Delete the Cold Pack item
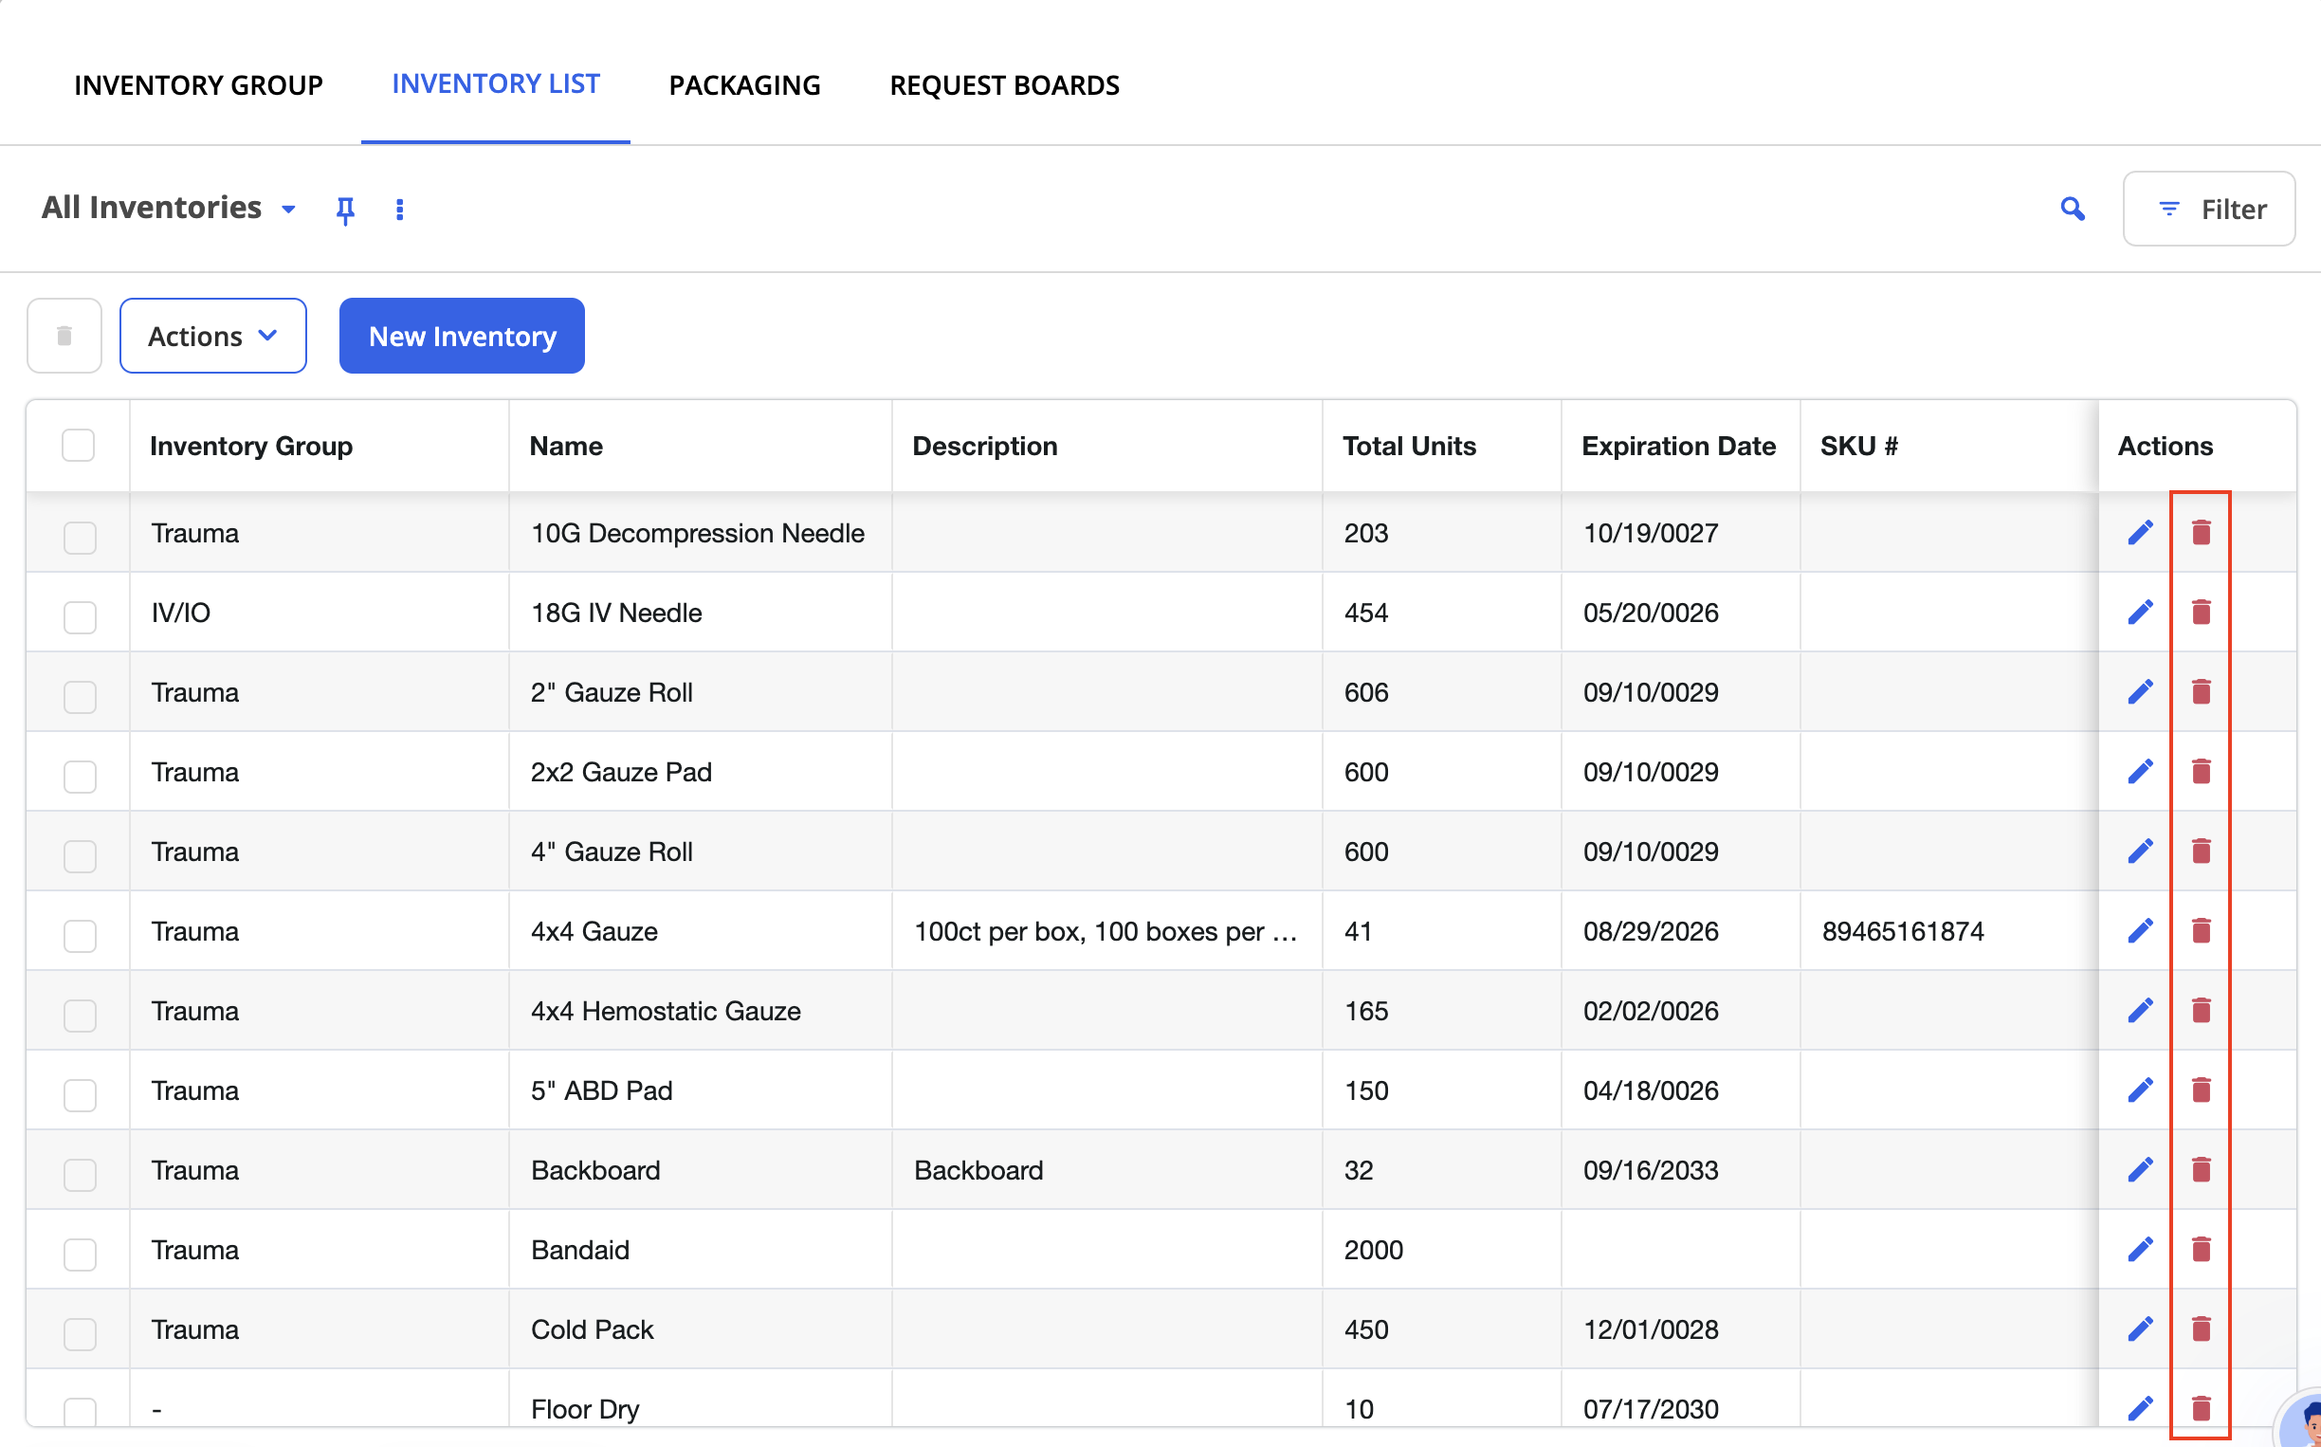The width and height of the screenshot is (2321, 1447). point(2201,1329)
